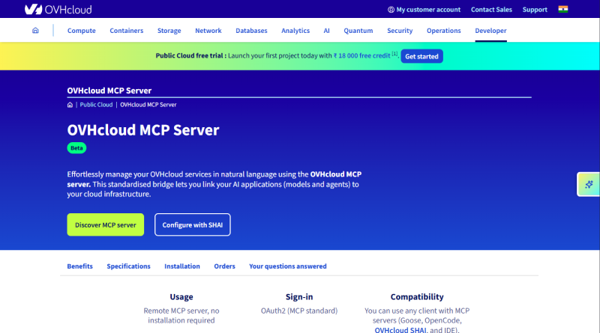Change region via the India flag icon
Screen dimensions: 600x333
click(563, 9)
